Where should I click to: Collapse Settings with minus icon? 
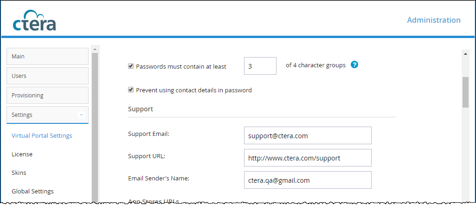pyautogui.click(x=81, y=115)
